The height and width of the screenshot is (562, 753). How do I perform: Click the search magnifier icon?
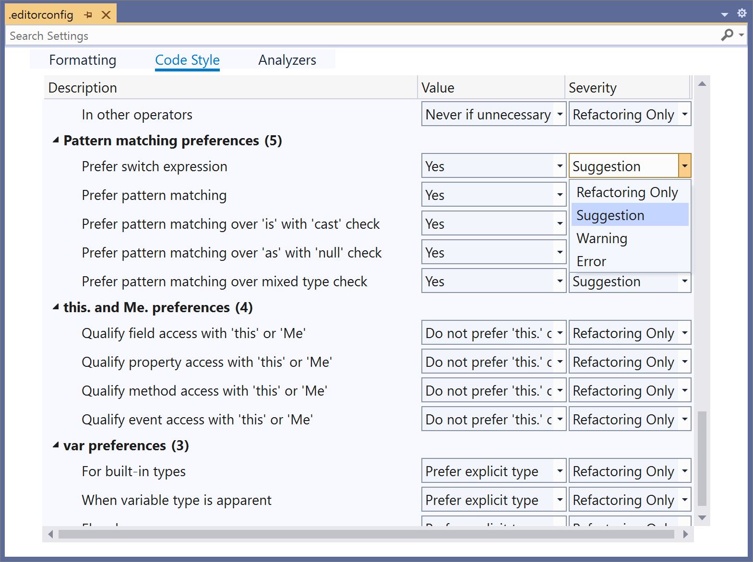727,35
